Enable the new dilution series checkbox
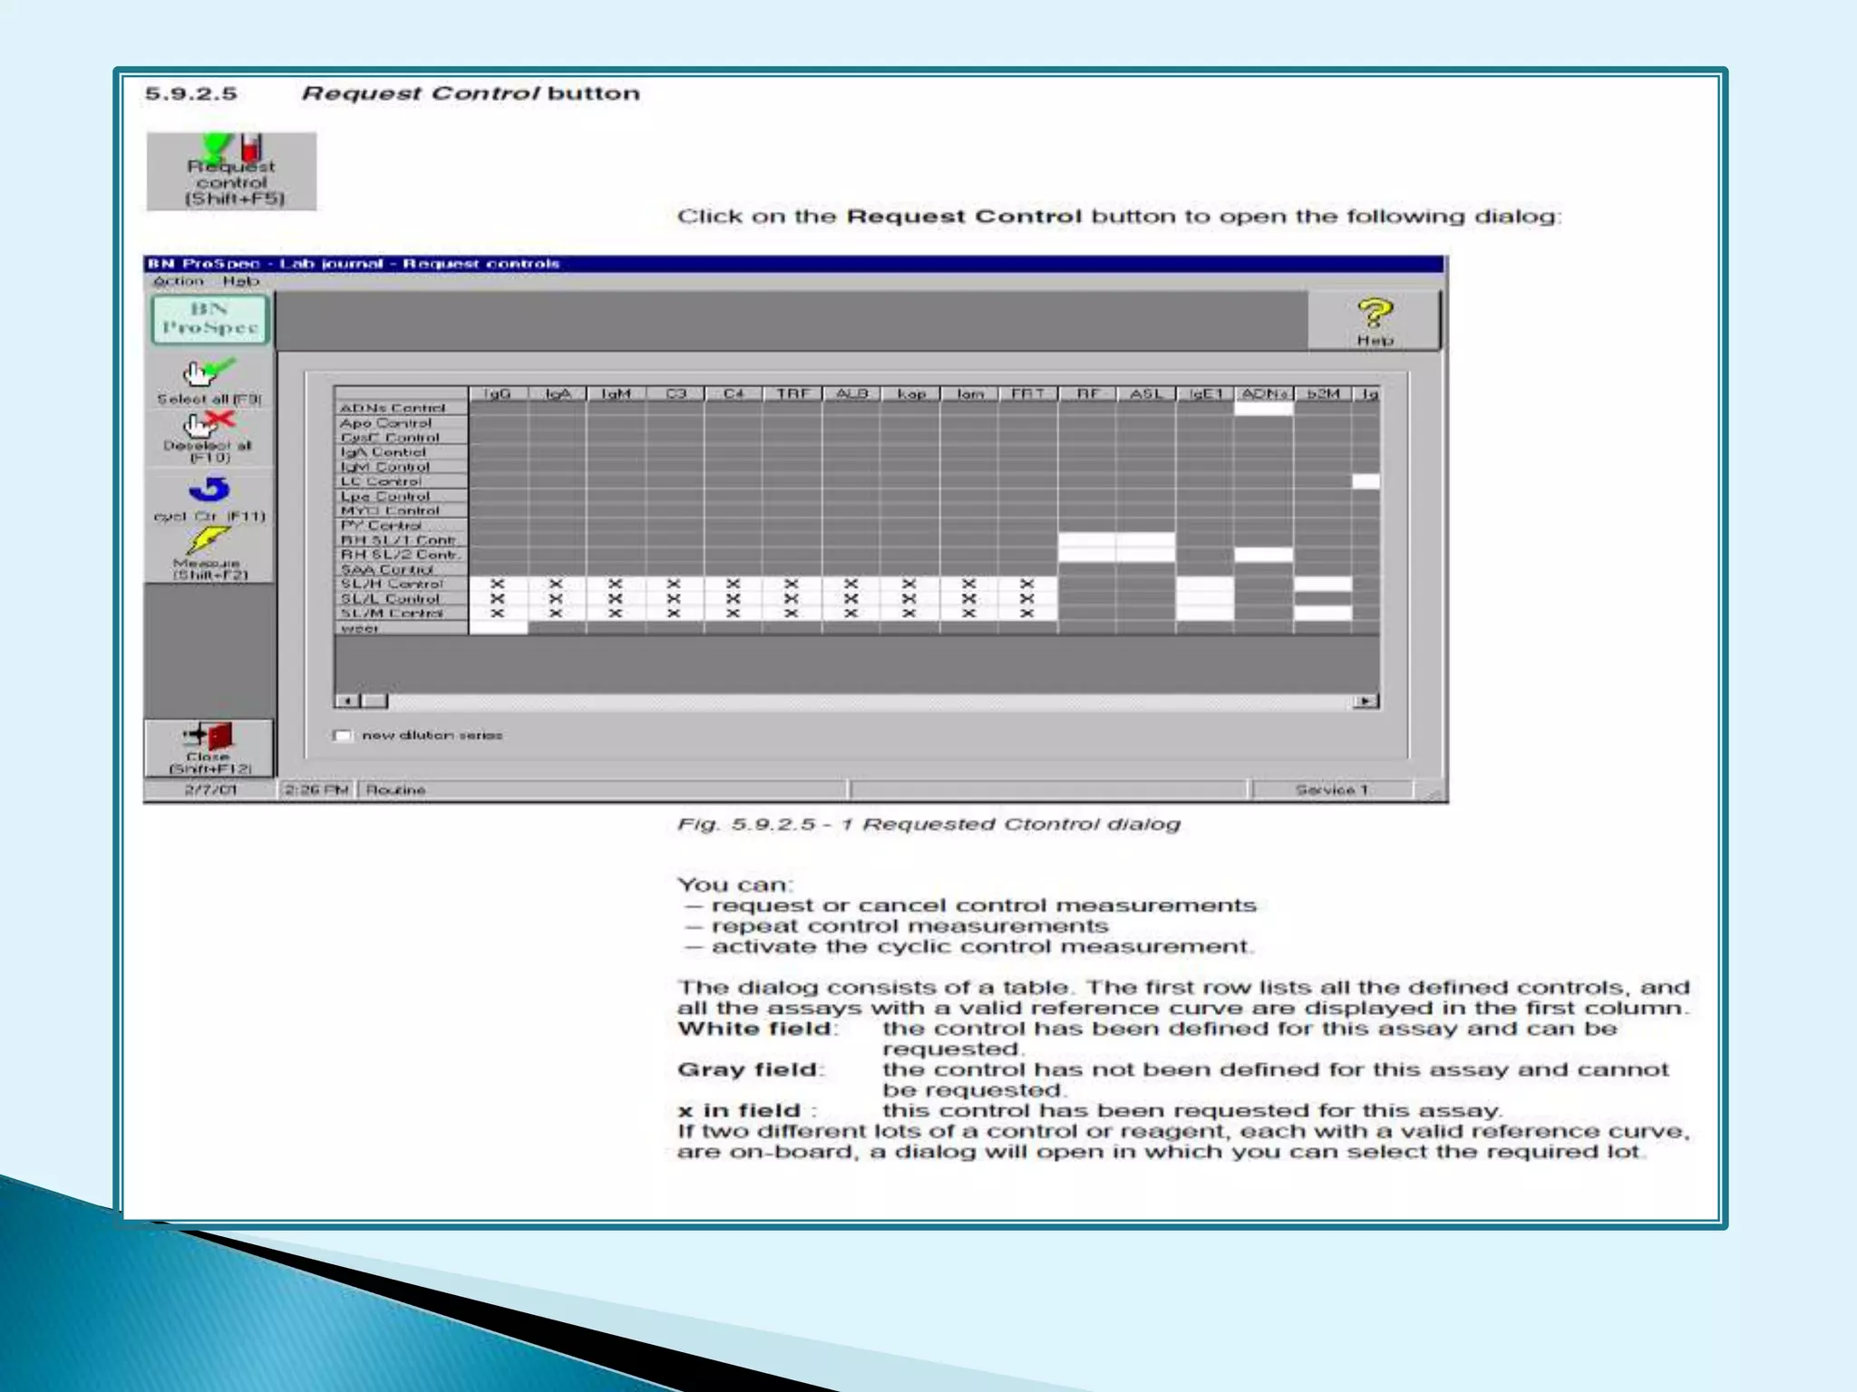1857x1392 pixels. point(343,735)
